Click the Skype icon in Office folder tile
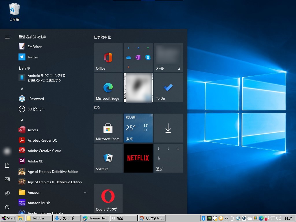Viewport: 296px width, 222px height. [148, 57]
